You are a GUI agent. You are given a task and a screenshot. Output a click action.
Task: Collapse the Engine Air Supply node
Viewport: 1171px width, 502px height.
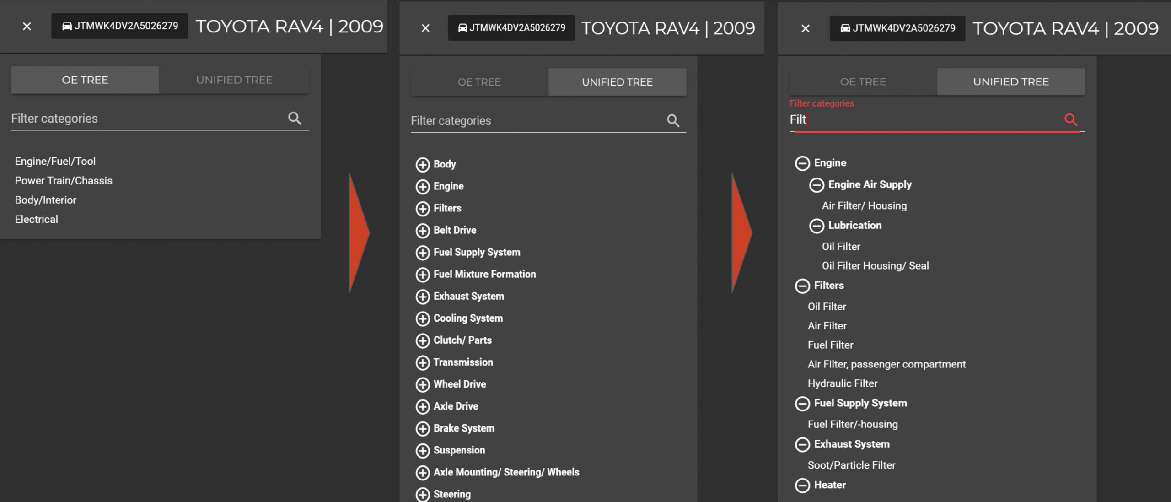816,185
